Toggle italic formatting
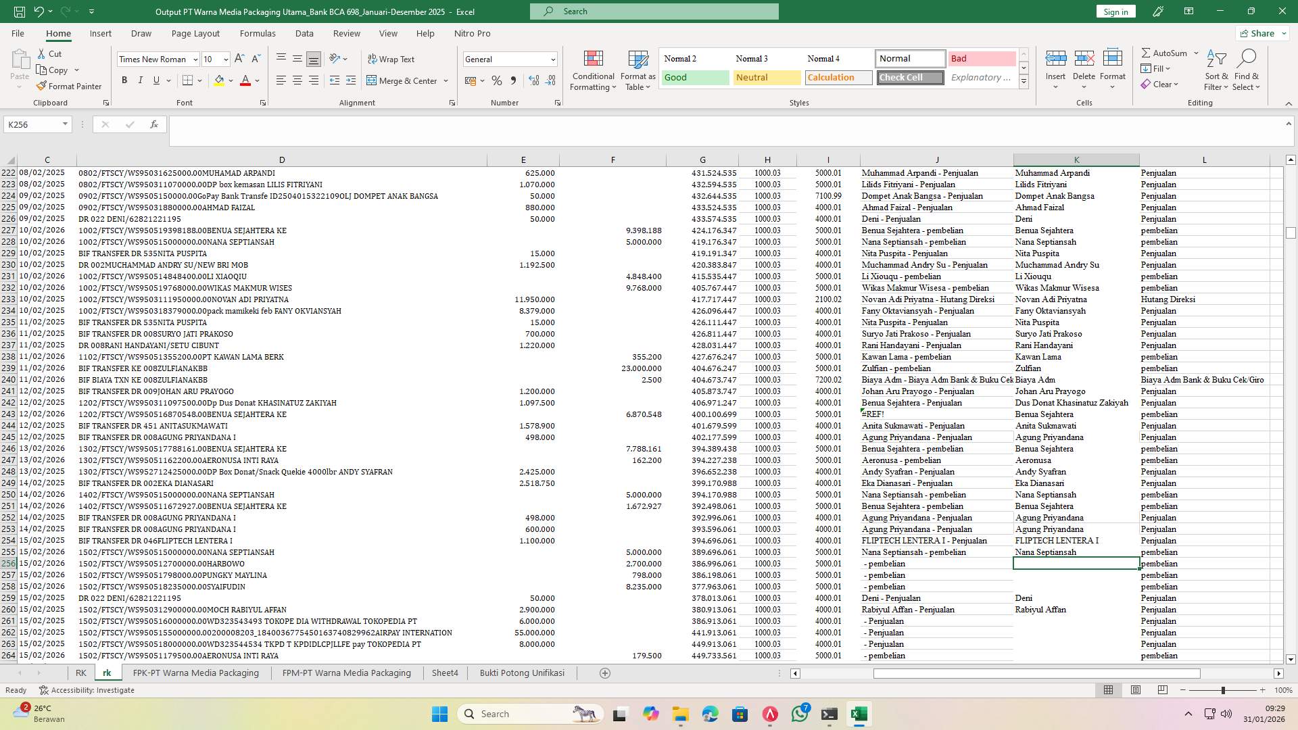This screenshot has width=1298, height=730. [x=141, y=80]
